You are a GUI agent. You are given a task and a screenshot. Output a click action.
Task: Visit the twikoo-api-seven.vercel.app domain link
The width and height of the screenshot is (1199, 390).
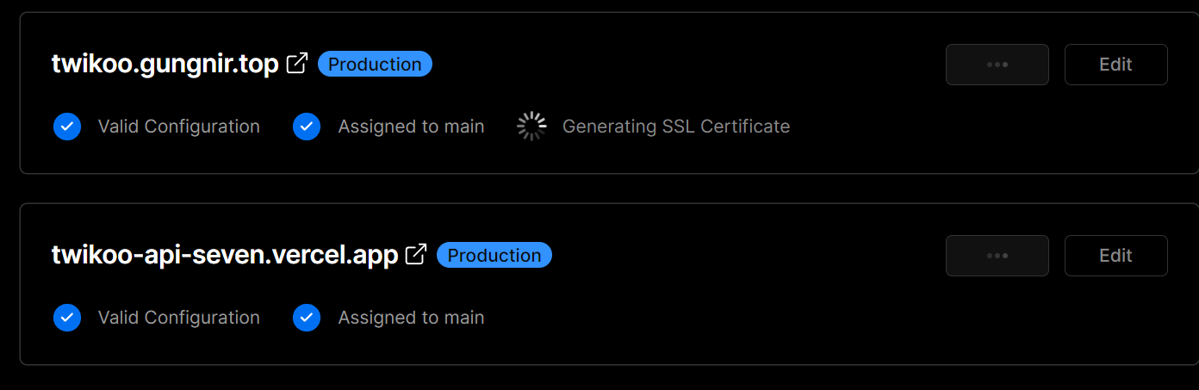pyautogui.click(x=225, y=256)
